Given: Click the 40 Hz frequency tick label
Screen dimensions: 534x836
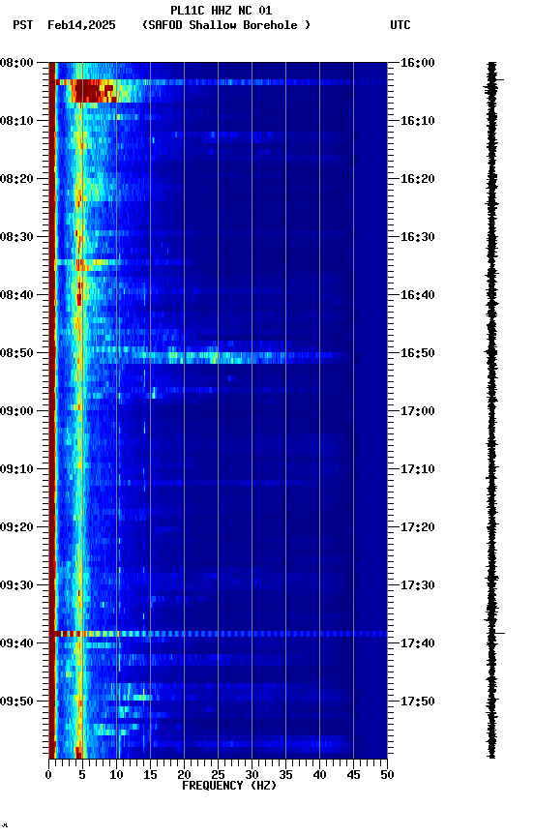Looking at the screenshot, I should click(x=319, y=775).
